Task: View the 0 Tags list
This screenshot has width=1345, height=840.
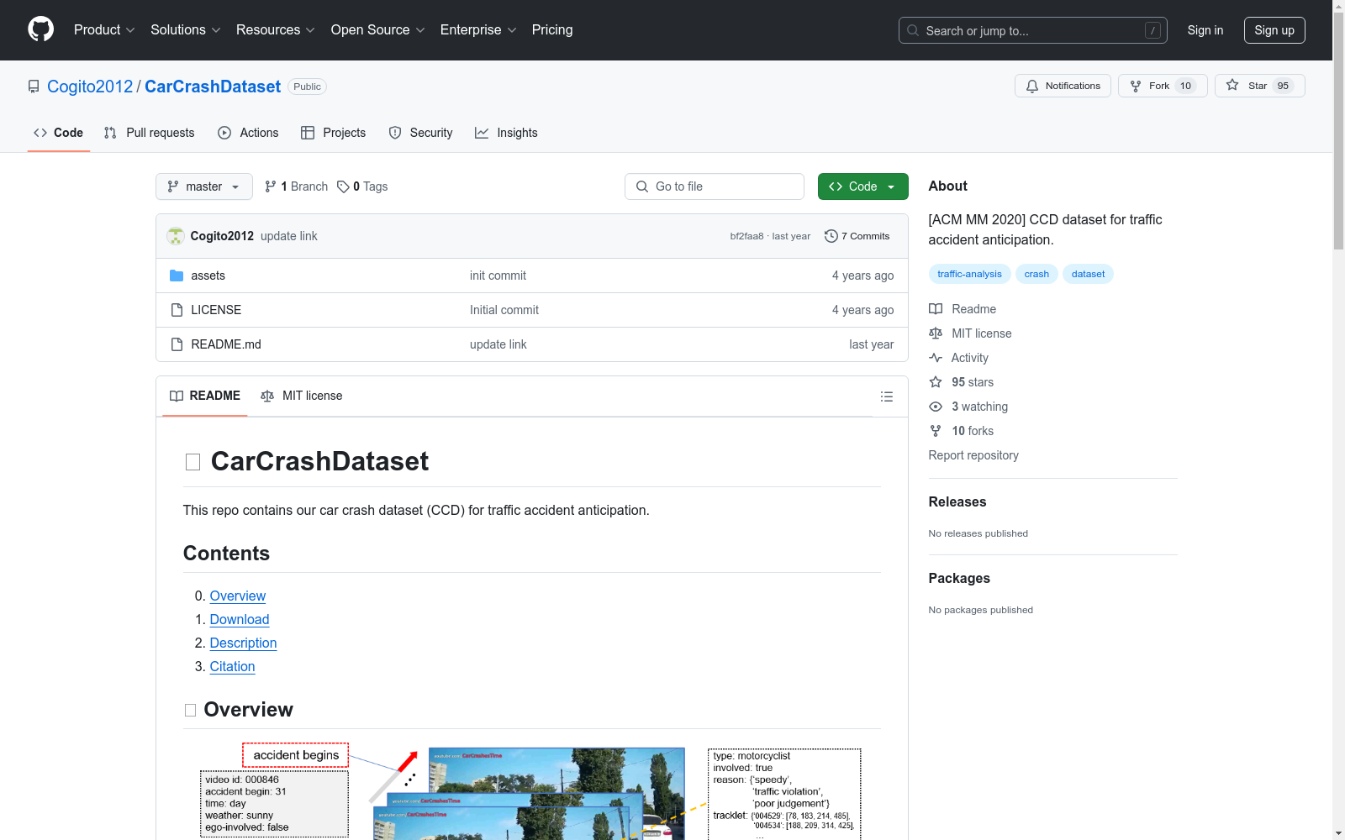Action: [x=362, y=186]
